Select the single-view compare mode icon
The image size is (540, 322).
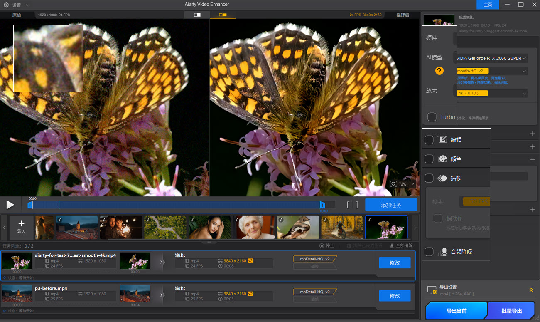tap(197, 15)
